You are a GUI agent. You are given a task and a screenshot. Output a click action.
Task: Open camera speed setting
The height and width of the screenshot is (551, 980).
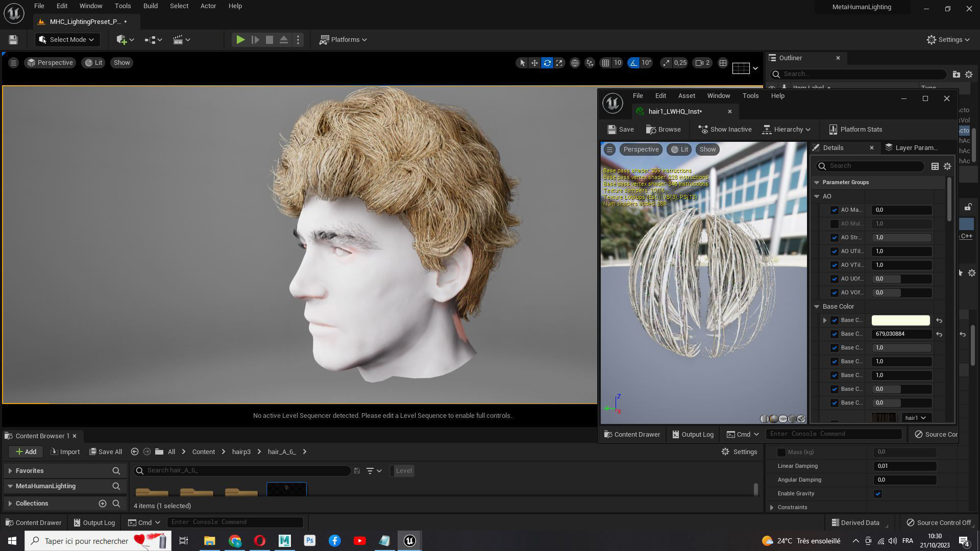(x=702, y=63)
